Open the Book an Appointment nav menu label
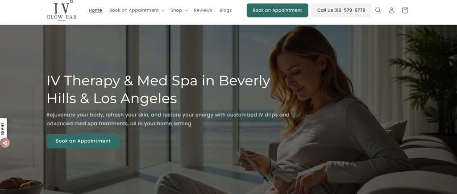Screen dimensions: 457x194 134,10
